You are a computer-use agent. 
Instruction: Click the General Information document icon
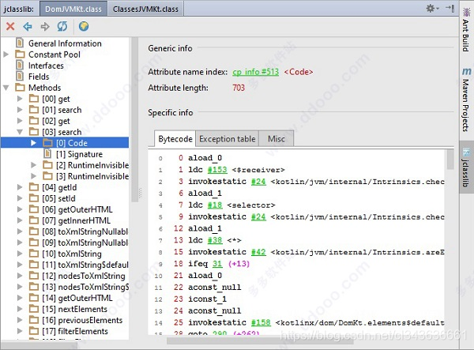click(20, 43)
